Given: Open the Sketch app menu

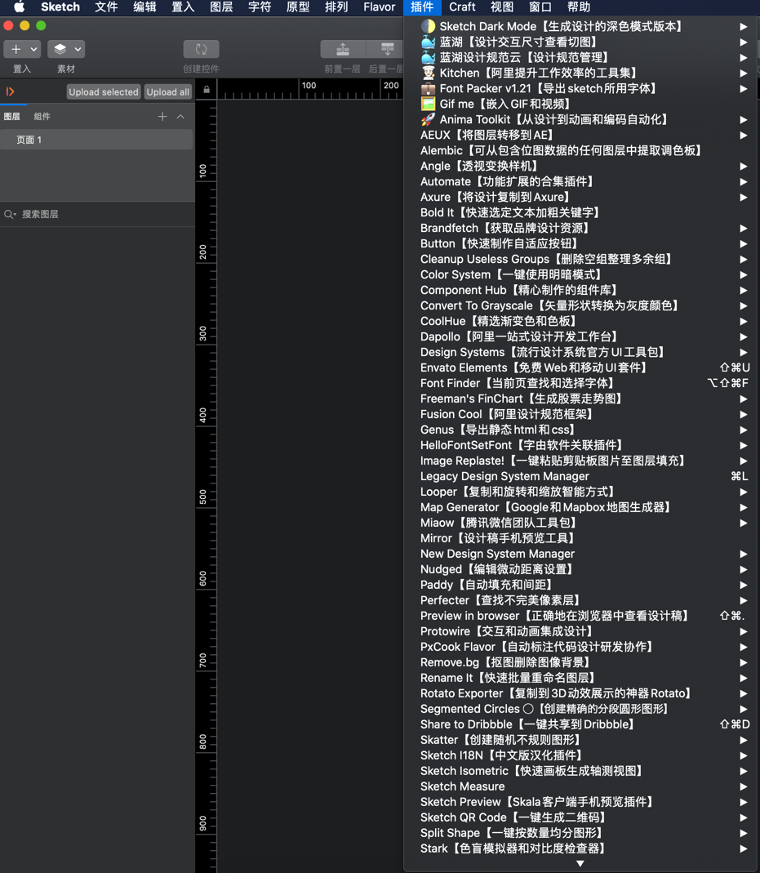Looking at the screenshot, I should 60,7.
